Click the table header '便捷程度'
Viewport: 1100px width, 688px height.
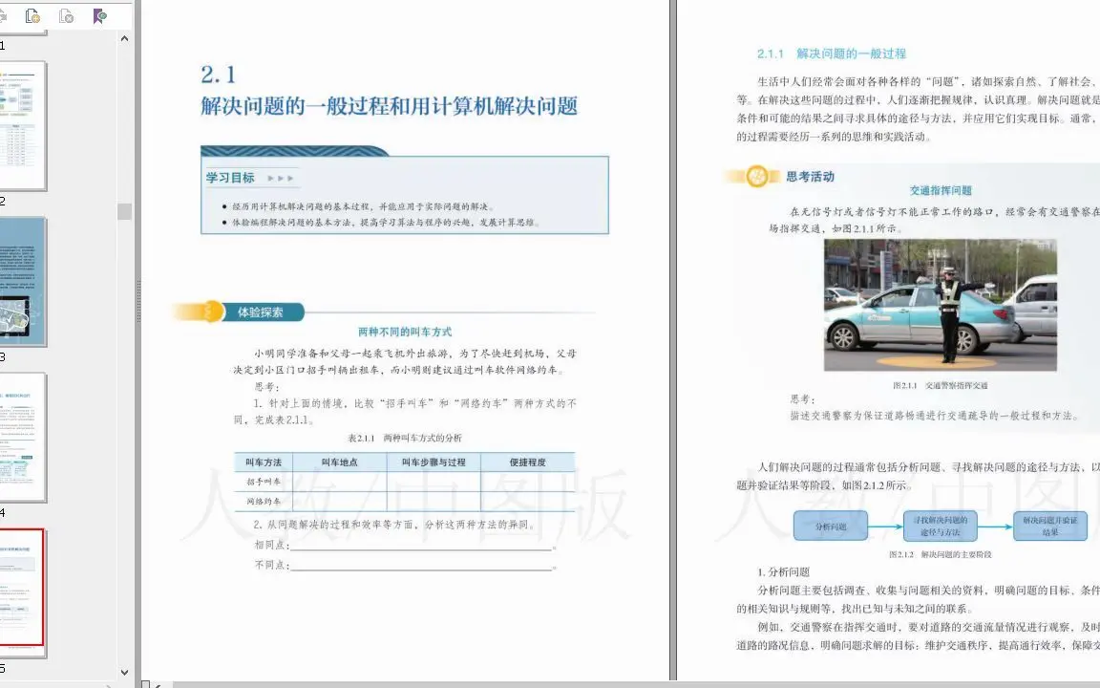527,462
